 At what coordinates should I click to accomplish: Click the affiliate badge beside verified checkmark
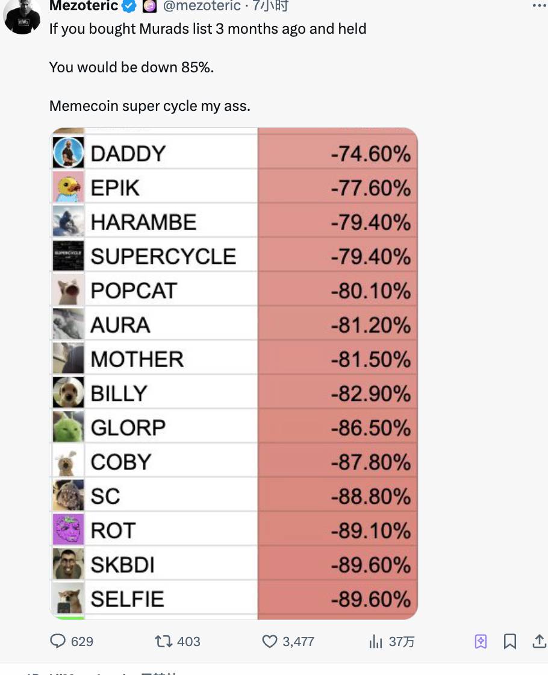(149, 7)
